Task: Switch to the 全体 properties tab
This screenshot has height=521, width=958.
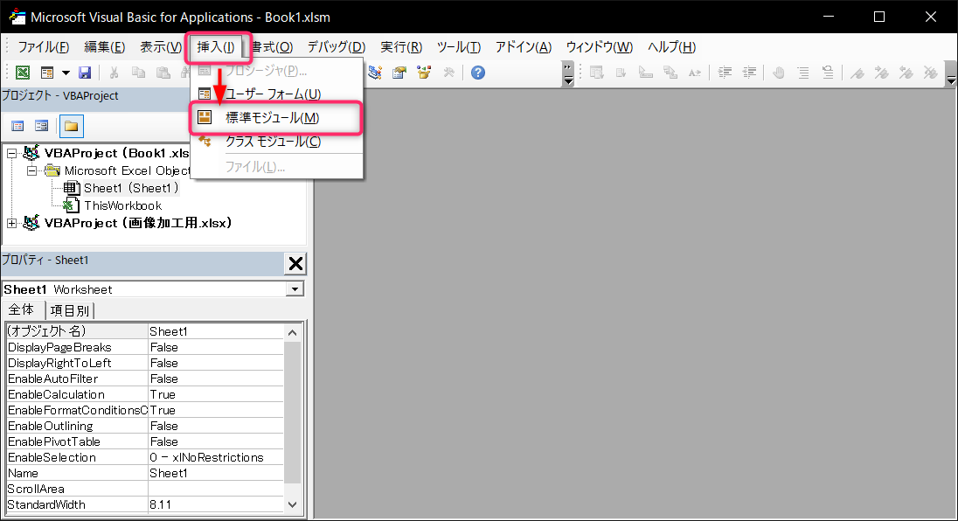Action: point(21,309)
